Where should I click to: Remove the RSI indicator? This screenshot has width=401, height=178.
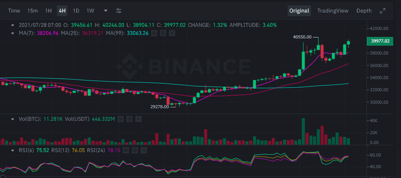pyautogui.click(x=144, y=150)
